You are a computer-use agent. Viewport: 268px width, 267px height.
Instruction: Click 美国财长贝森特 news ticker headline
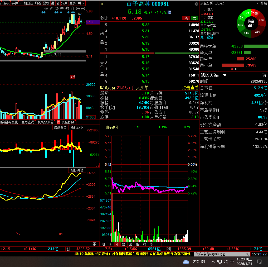[132, 254]
